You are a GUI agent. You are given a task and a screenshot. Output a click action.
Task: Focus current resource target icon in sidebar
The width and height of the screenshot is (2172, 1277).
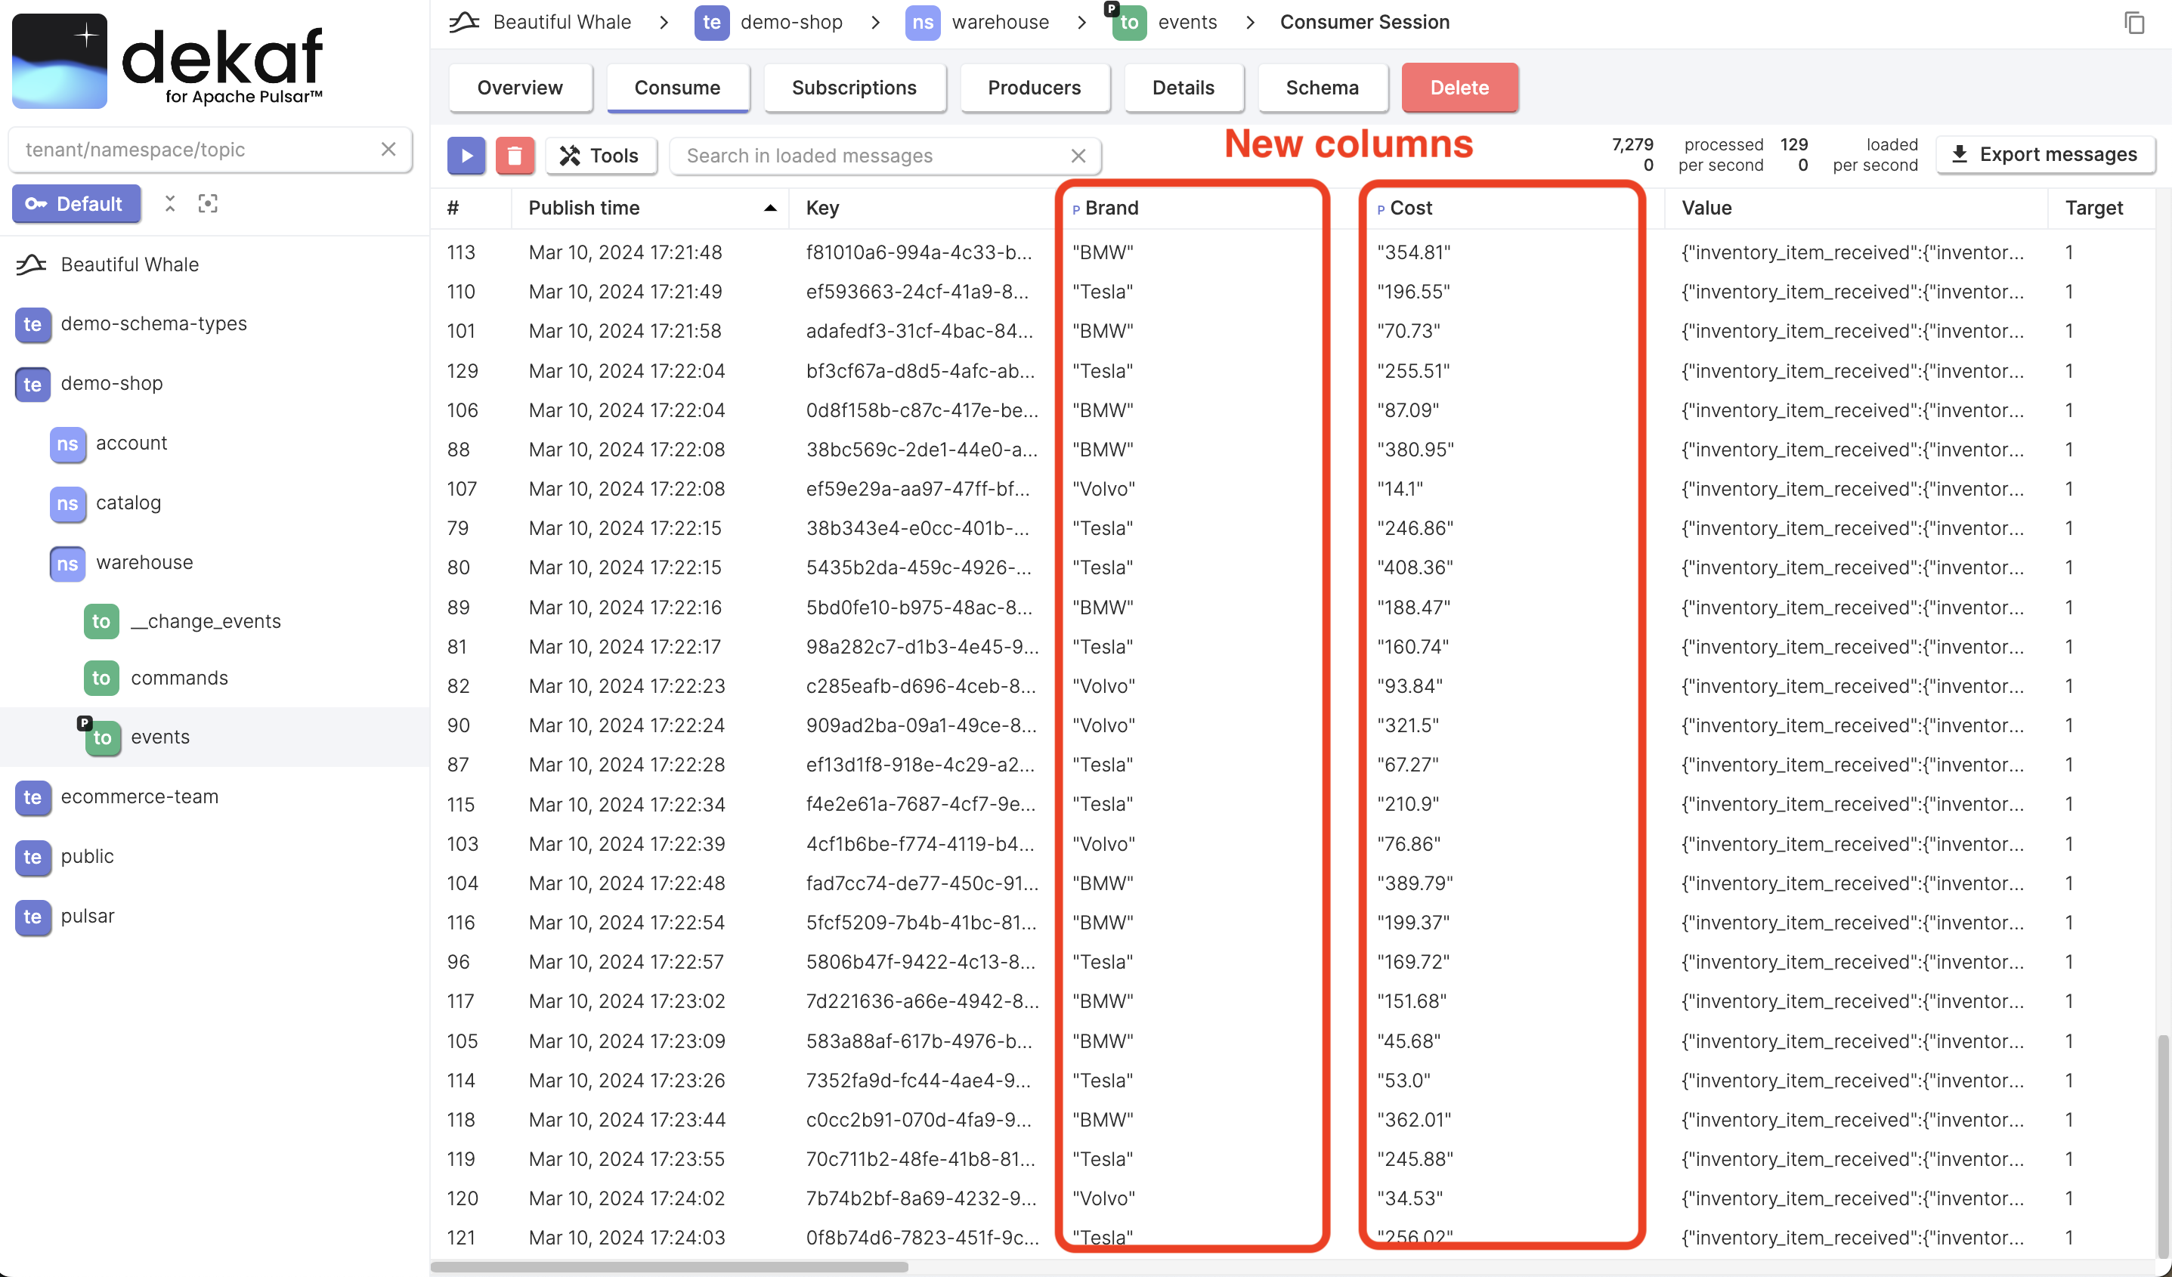point(208,203)
